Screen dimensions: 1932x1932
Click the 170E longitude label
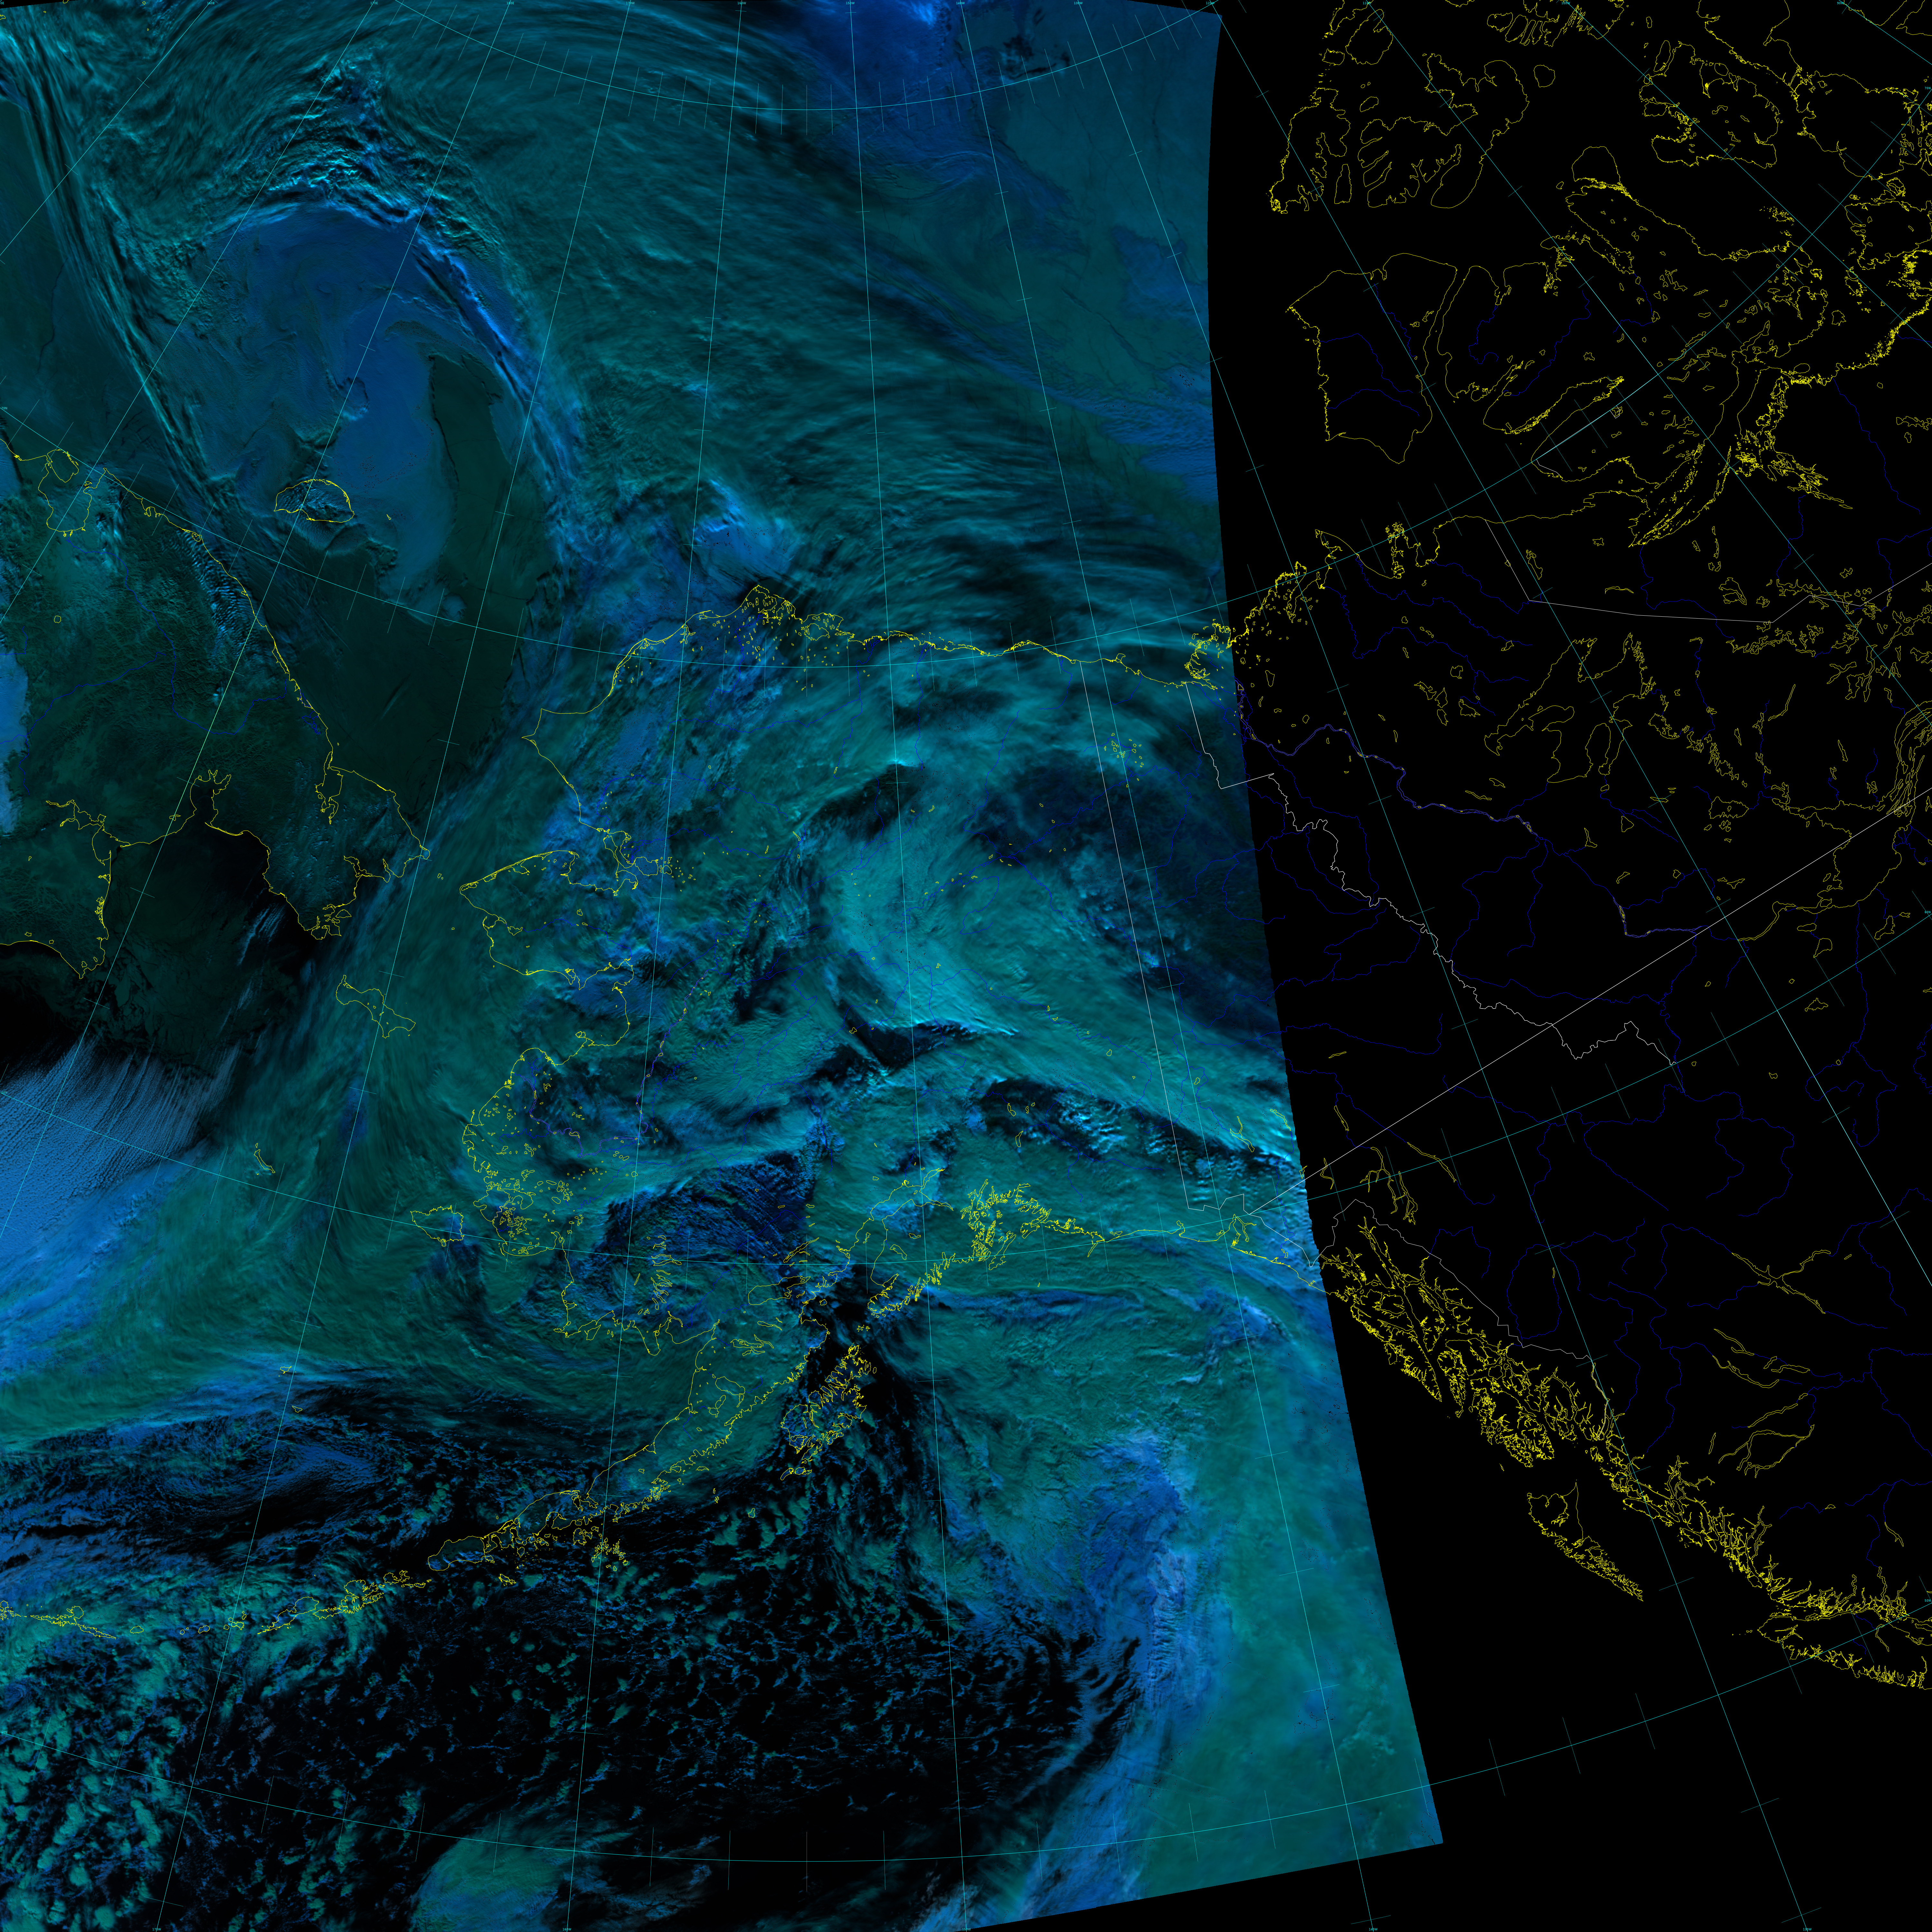point(374,3)
